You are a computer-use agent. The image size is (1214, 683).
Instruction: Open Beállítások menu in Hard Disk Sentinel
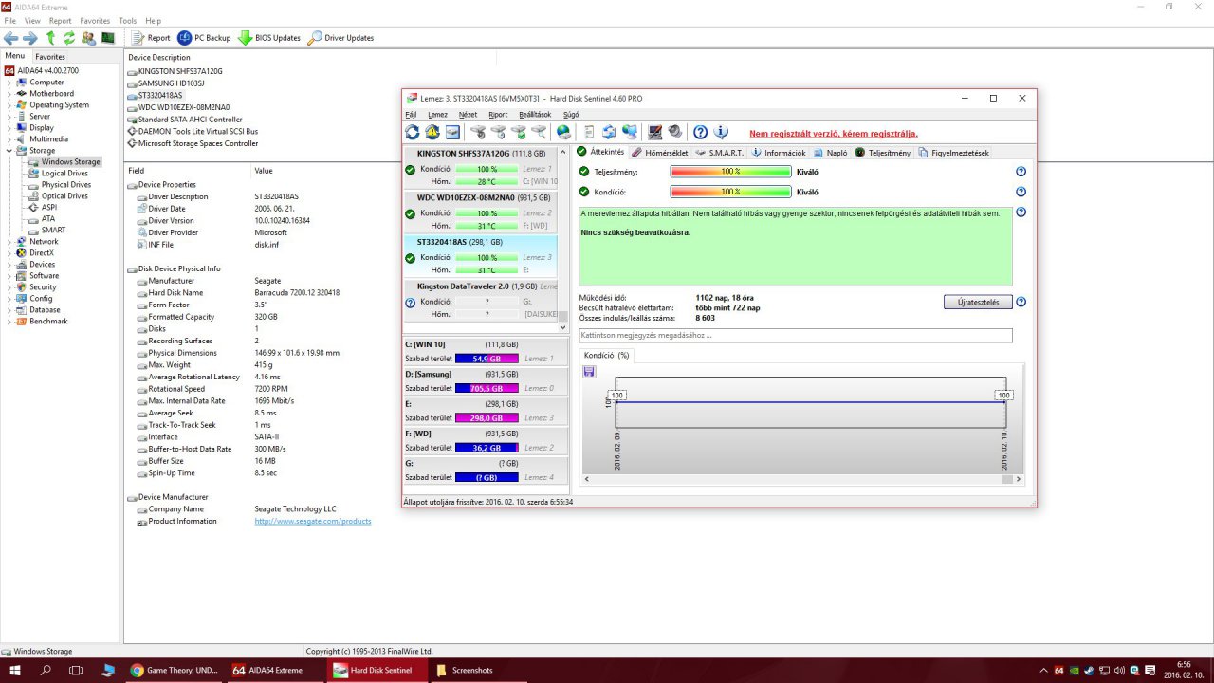tap(534, 114)
